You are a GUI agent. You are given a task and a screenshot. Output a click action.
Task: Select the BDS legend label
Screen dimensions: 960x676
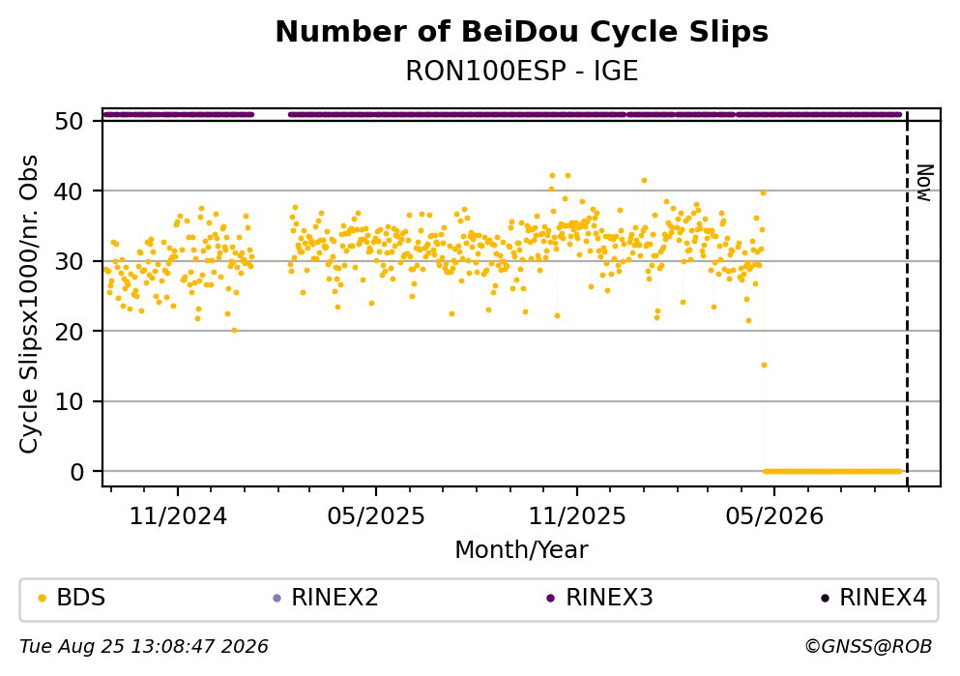[81, 598]
